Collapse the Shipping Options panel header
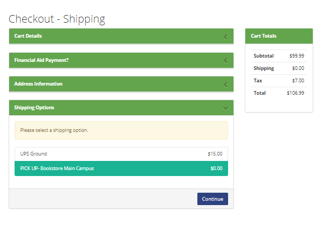Viewport: 330px width, 225px height. [x=121, y=108]
